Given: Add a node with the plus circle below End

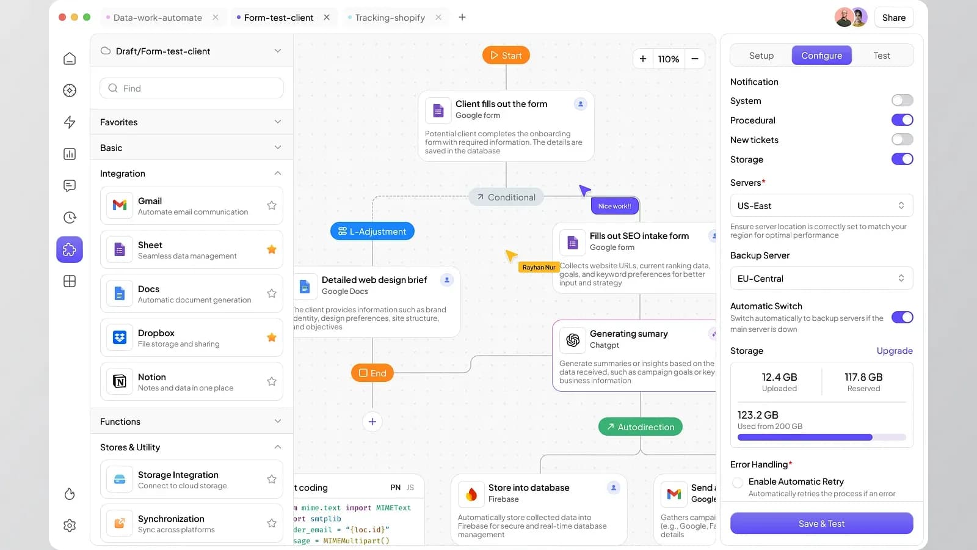Looking at the screenshot, I should point(372,422).
